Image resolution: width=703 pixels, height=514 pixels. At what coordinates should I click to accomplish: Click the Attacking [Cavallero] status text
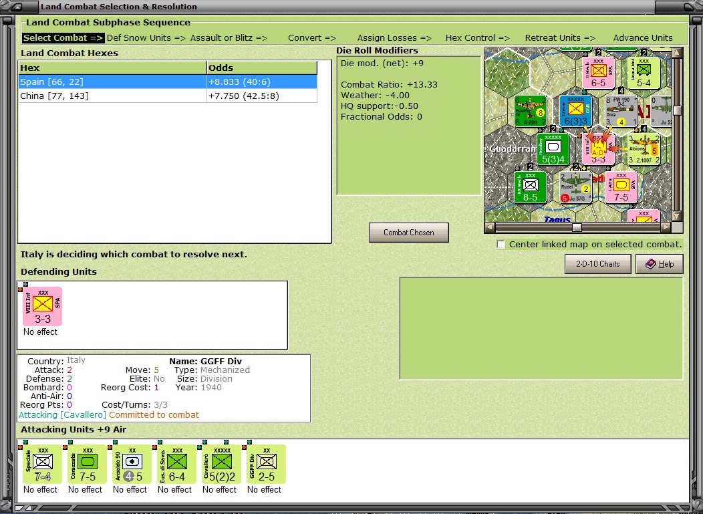tap(62, 415)
